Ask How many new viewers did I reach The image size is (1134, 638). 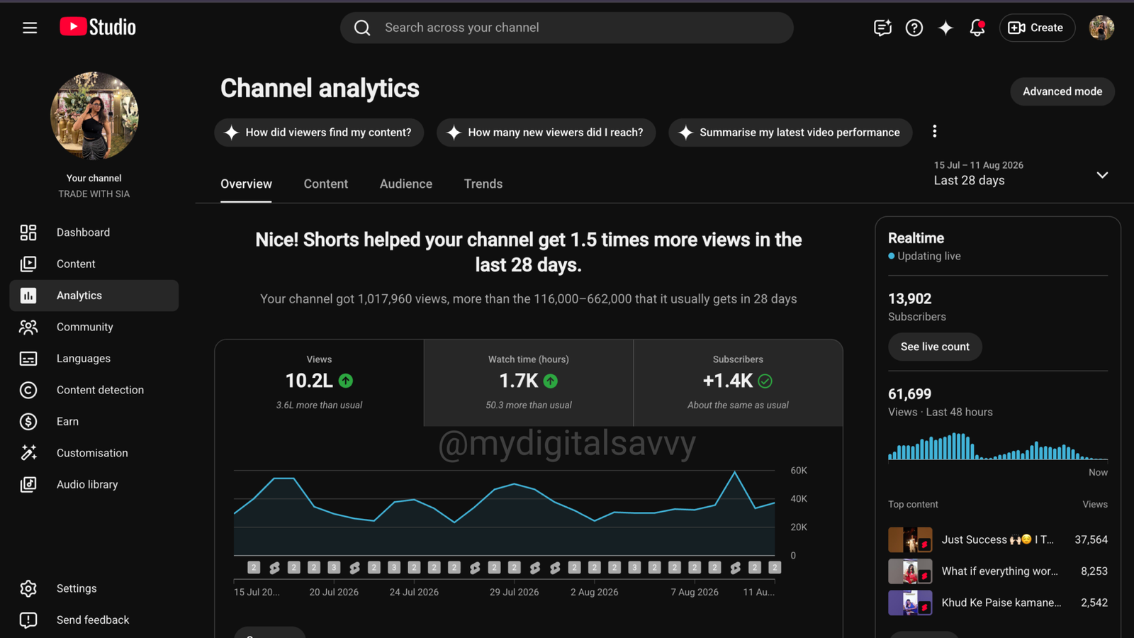[546, 133]
